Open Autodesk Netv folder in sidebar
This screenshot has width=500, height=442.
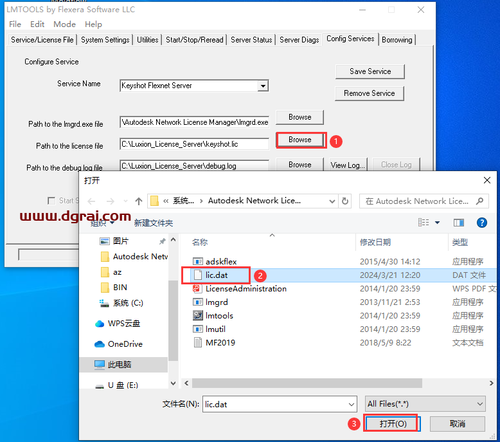point(134,257)
